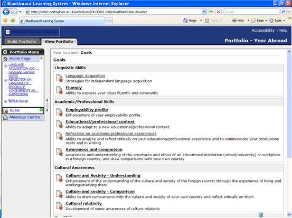Viewport: 292px width, 218px height.
Task: Open the Help link
Action: pos(283,30)
